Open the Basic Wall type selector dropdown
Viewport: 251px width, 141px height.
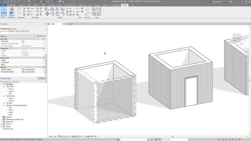tap(46, 30)
